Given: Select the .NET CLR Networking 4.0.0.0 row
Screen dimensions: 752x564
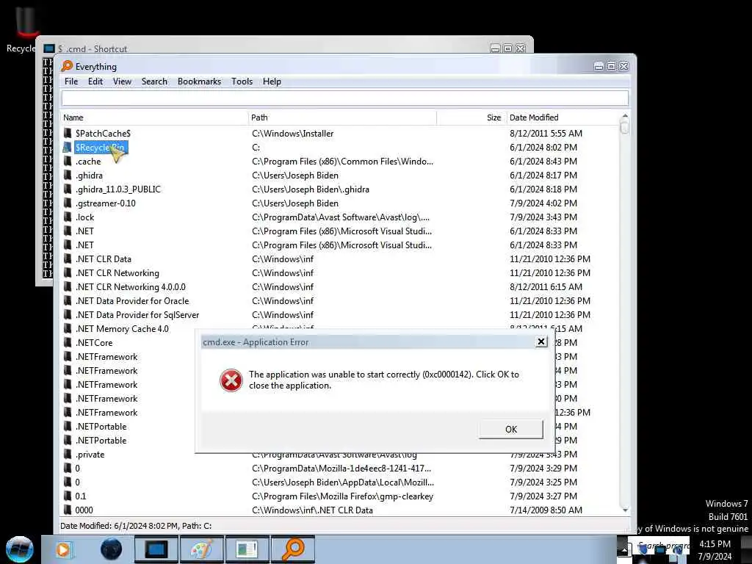Looking at the screenshot, I should 339,287.
